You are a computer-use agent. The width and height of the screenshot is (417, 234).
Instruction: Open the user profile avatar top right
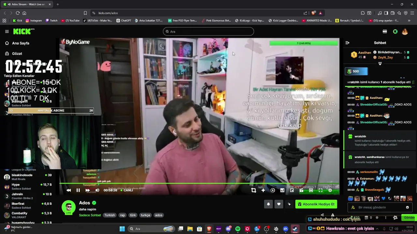point(405,32)
